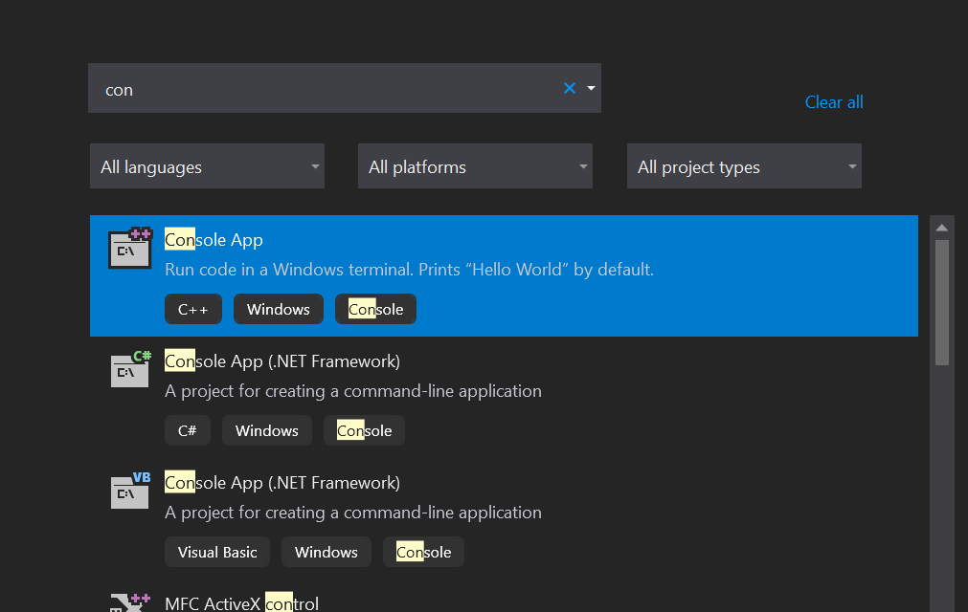Click inside the template search box

pyautogui.click(x=326, y=89)
